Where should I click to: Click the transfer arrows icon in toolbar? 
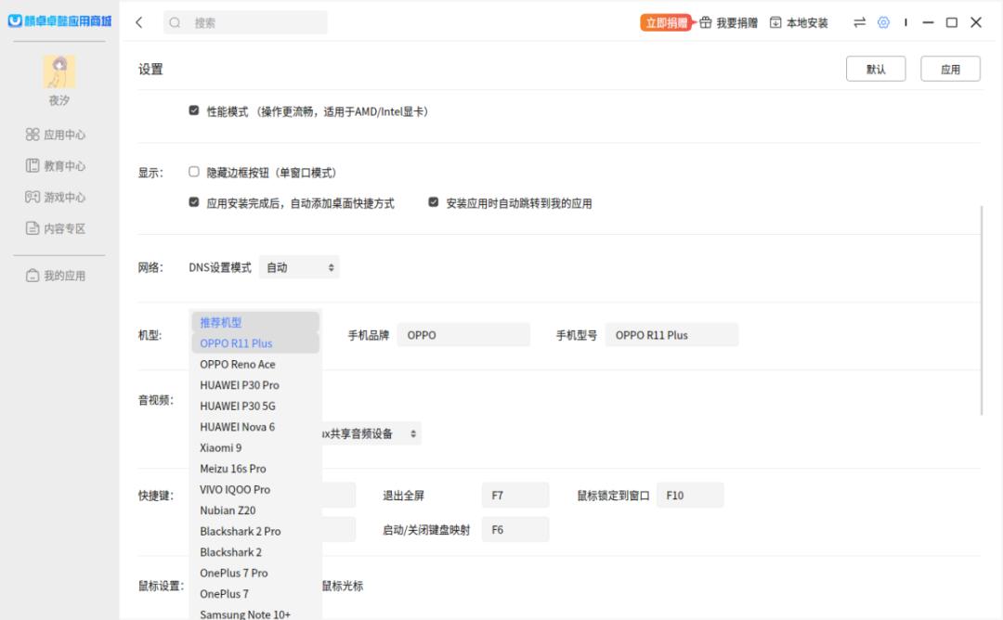coord(860,21)
